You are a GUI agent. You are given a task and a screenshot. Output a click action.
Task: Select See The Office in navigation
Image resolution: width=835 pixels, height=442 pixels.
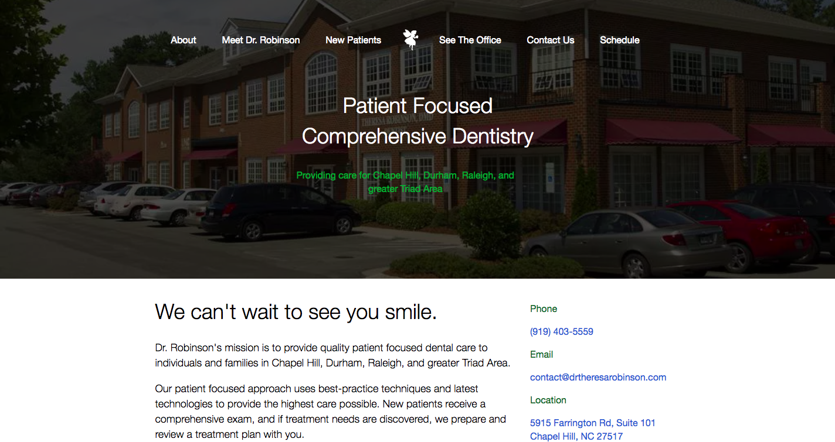pos(470,40)
